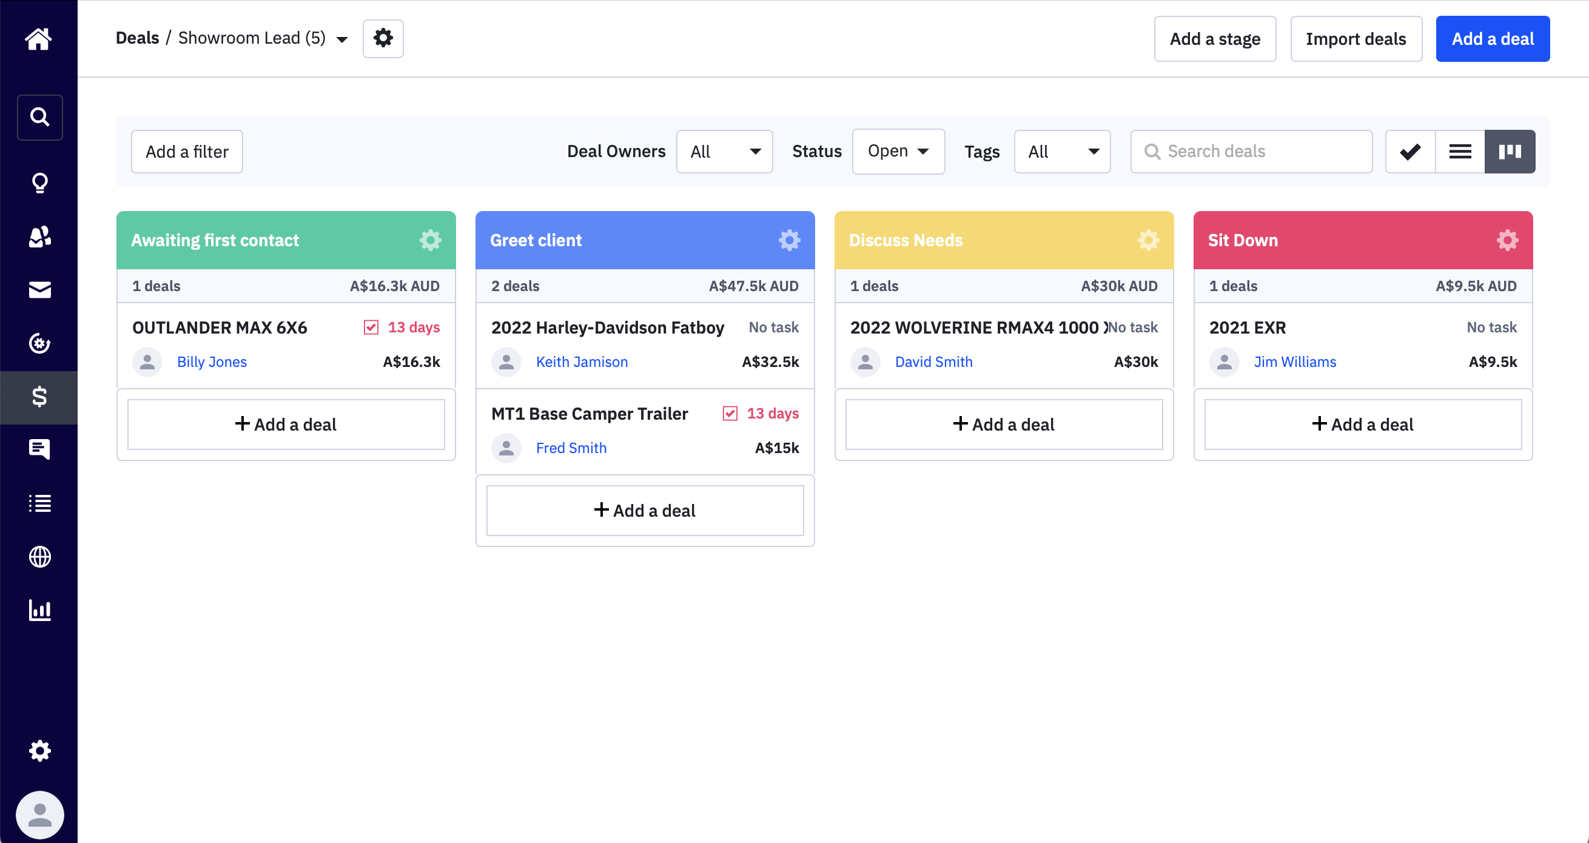Open the sidebar search icon
The width and height of the screenshot is (1589, 843).
pos(39,117)
